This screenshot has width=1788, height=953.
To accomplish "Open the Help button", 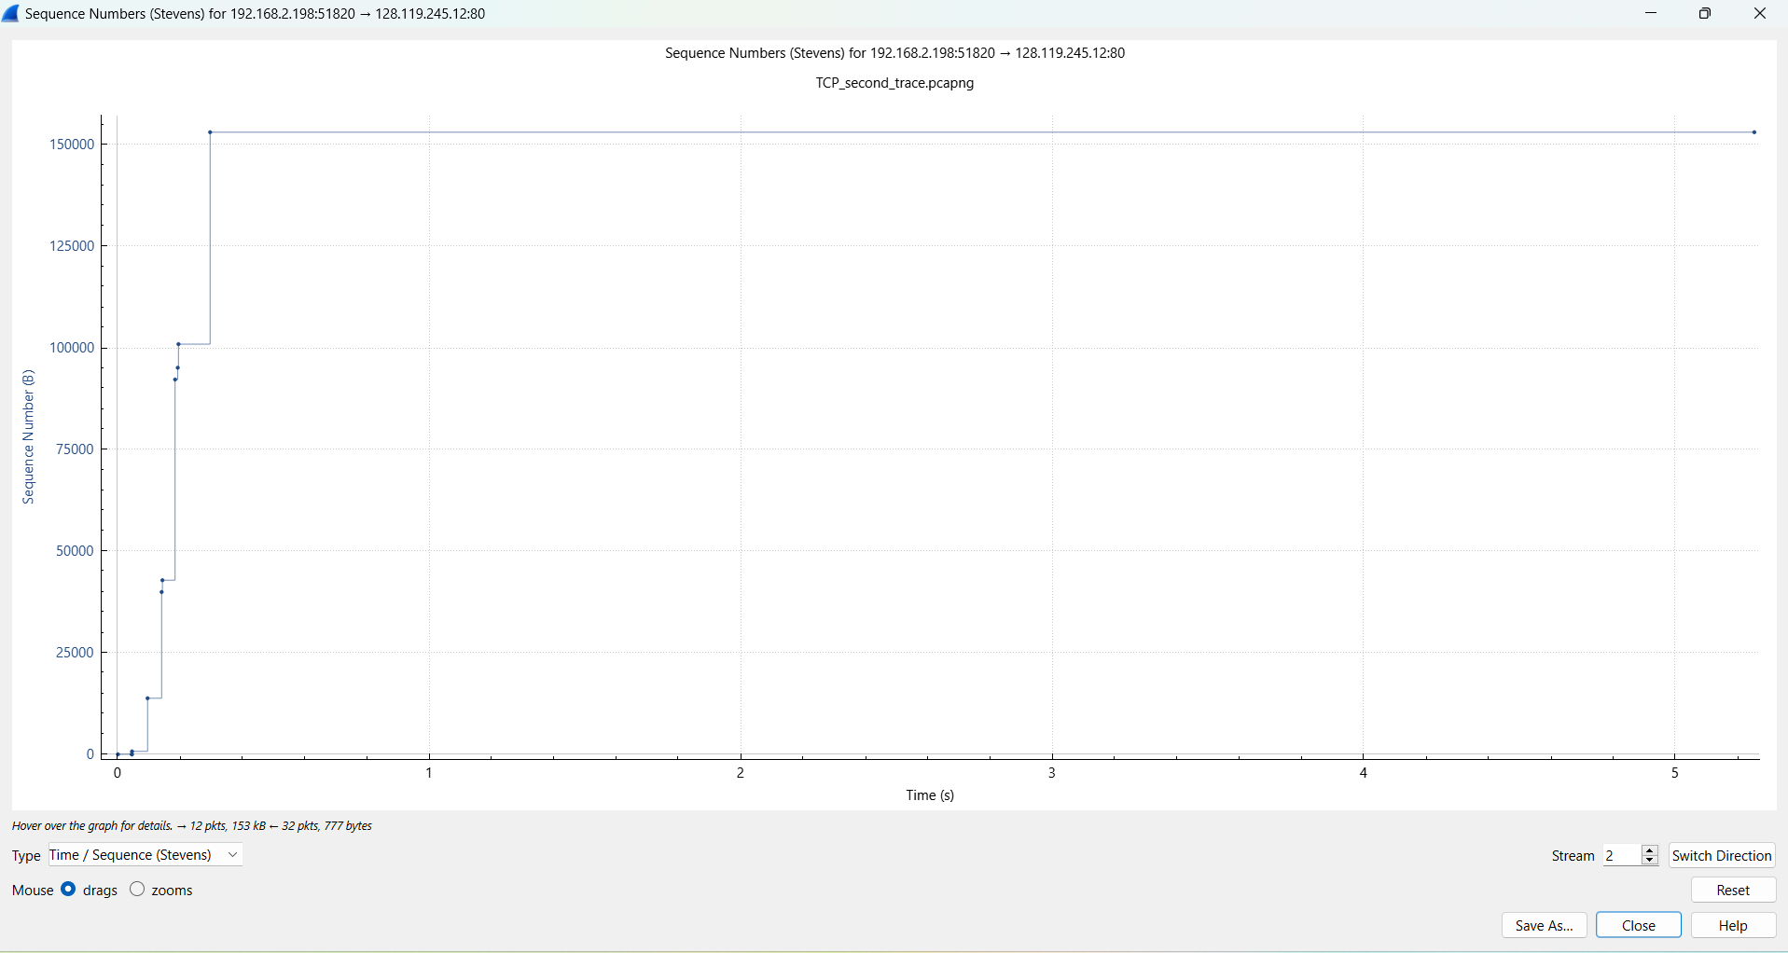I will click(1733, 925).
